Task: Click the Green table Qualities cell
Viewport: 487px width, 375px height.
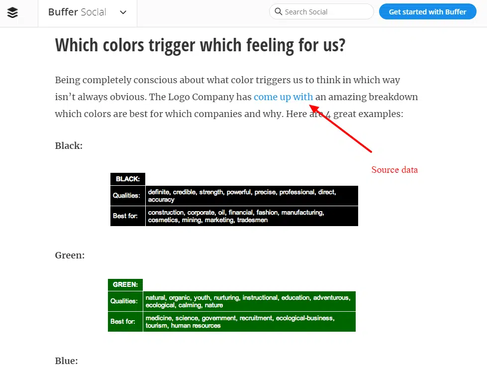Action: tap(125, 301)
